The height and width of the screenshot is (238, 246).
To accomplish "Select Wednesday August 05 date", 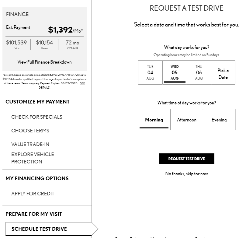I will [x=175, y=72].
